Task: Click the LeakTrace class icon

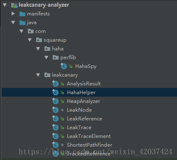Action: (x=55, y=127)
